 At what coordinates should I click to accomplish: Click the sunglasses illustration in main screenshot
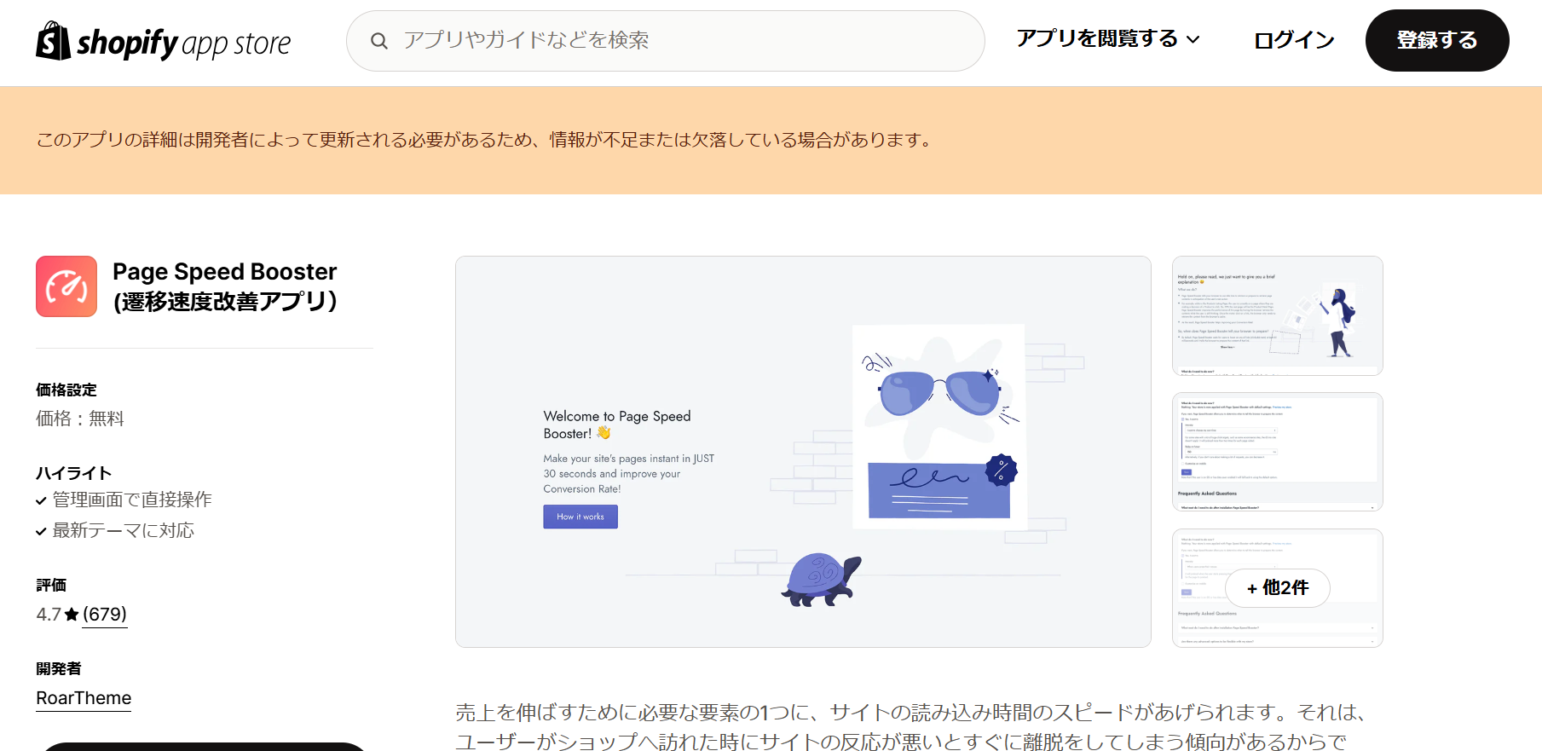(938, 392)
